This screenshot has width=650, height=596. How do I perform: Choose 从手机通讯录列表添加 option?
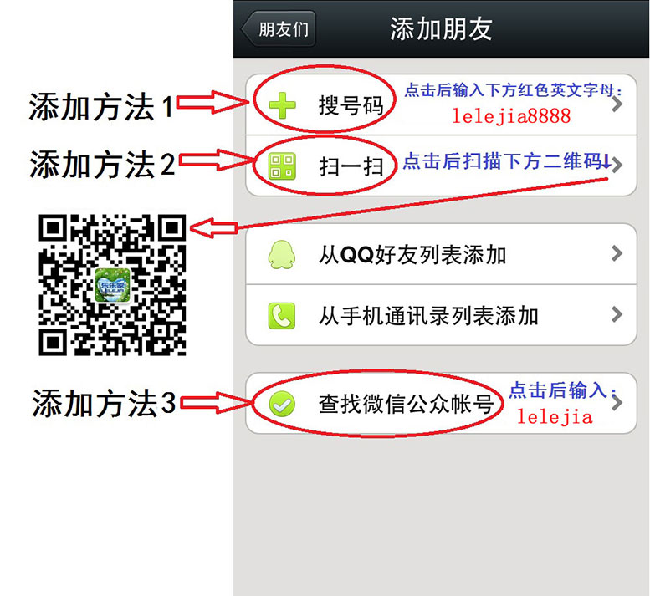click(441, 315)
